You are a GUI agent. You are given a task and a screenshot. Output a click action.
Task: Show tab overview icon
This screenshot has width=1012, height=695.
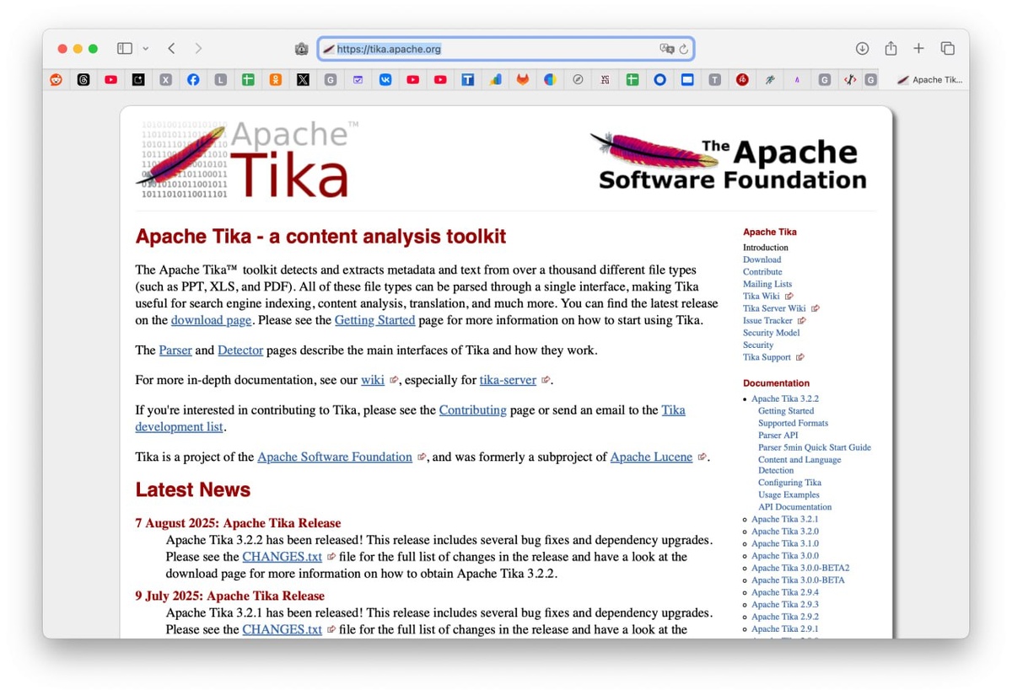(947, 49)
